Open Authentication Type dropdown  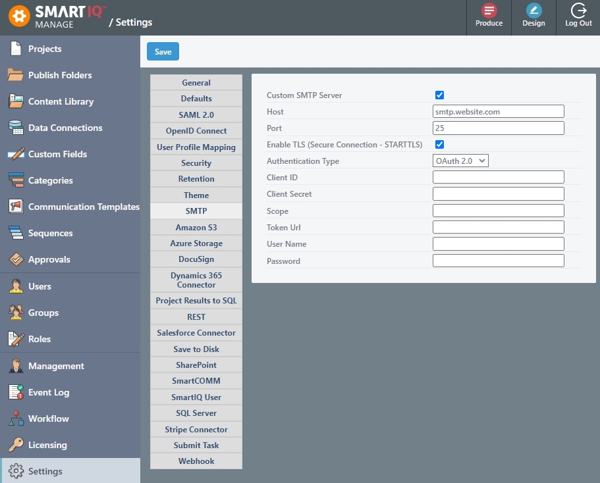point(460,161)
